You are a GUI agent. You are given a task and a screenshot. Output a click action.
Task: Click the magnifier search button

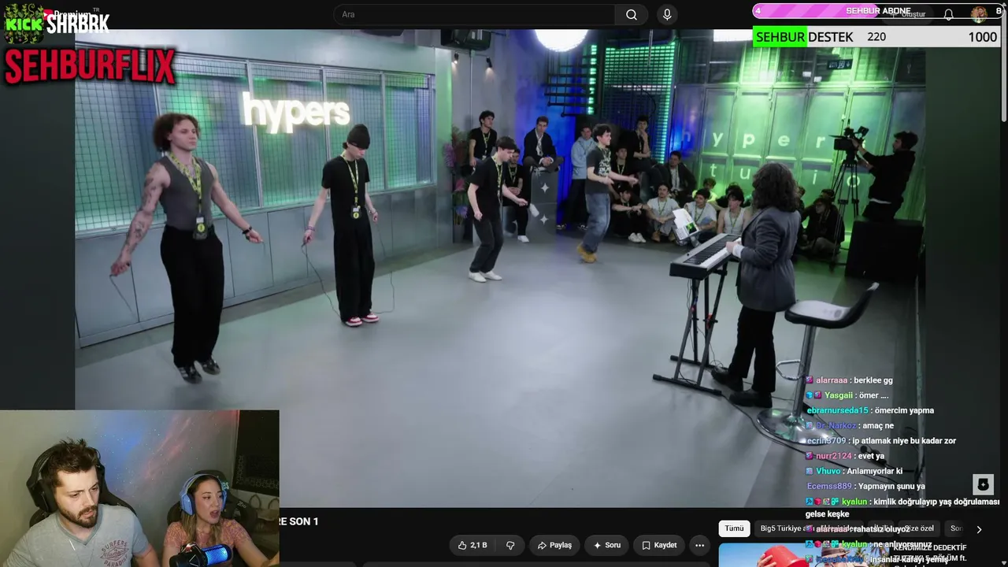[x=632, y=14]
